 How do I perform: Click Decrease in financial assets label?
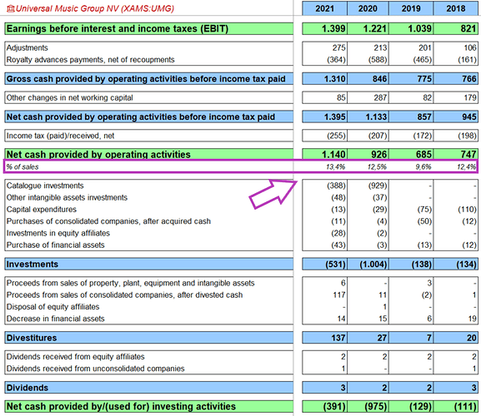tap(56, 319)
